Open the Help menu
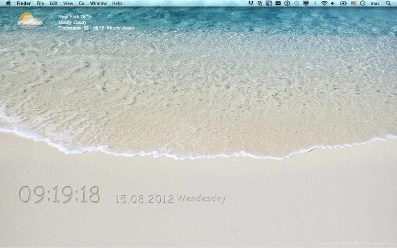The image size is (397, 248). 117,3
